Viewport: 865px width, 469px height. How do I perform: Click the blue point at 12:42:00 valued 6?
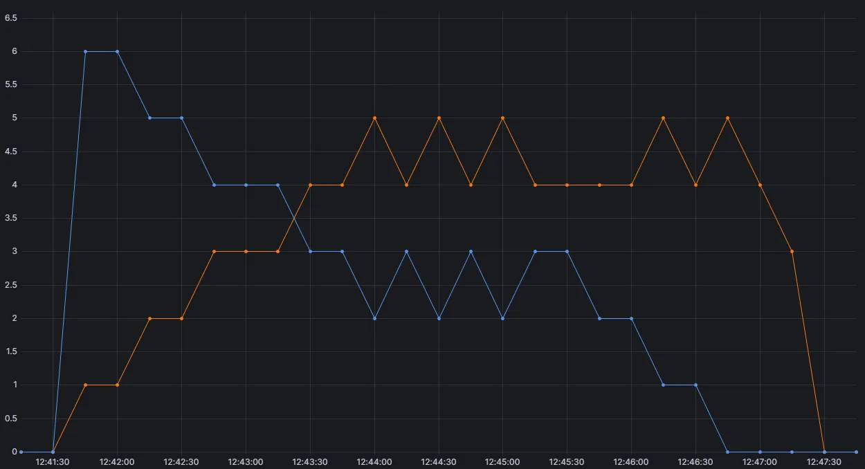pyautogui.click(x=117, y=51)
